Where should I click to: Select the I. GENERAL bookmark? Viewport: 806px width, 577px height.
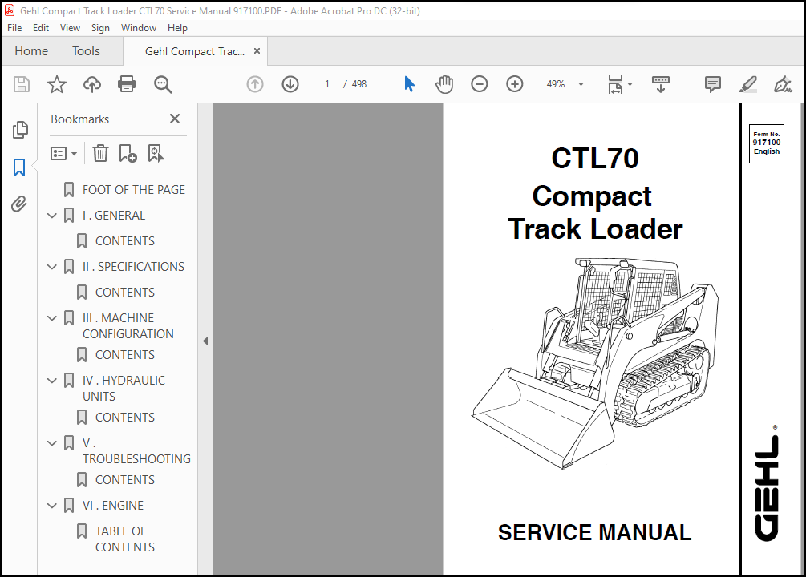[x=114, y=216]
